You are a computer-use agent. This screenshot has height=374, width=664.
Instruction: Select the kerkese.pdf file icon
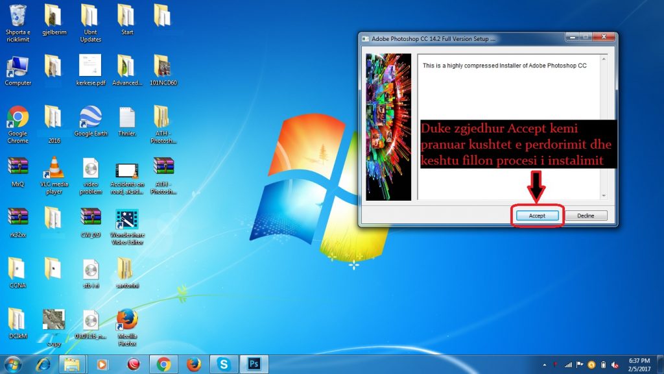91,70
